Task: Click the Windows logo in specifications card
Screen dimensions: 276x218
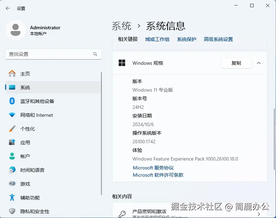Action: [122, 63]
